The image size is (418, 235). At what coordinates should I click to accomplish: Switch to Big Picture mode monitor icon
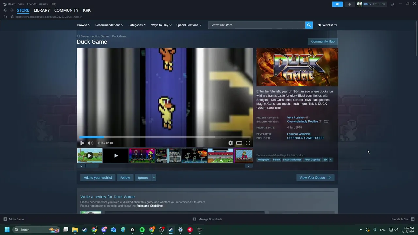(392, 4)
